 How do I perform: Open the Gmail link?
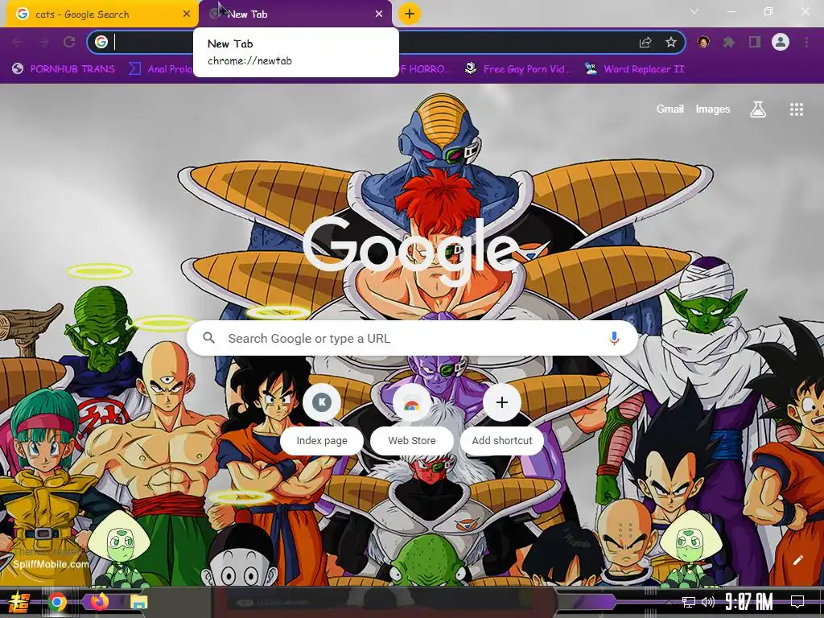pyautogui.click(x=669, y=109)
